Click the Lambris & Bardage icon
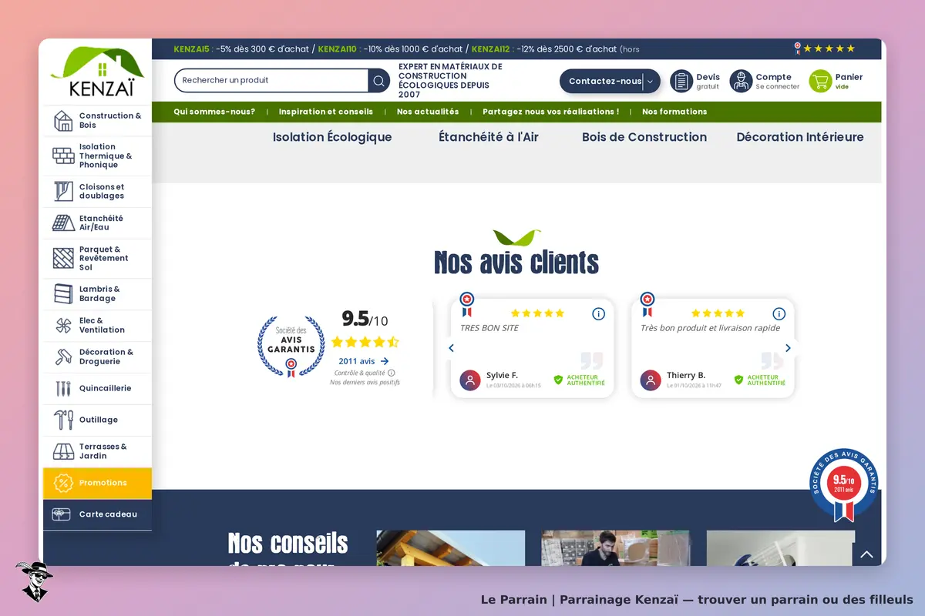925x616 pixels. click(63, 294)
